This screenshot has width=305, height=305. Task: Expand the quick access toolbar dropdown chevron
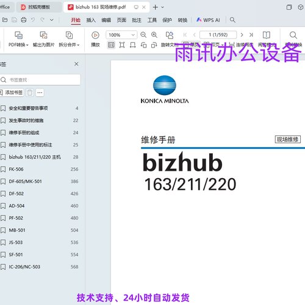[52, 20]
